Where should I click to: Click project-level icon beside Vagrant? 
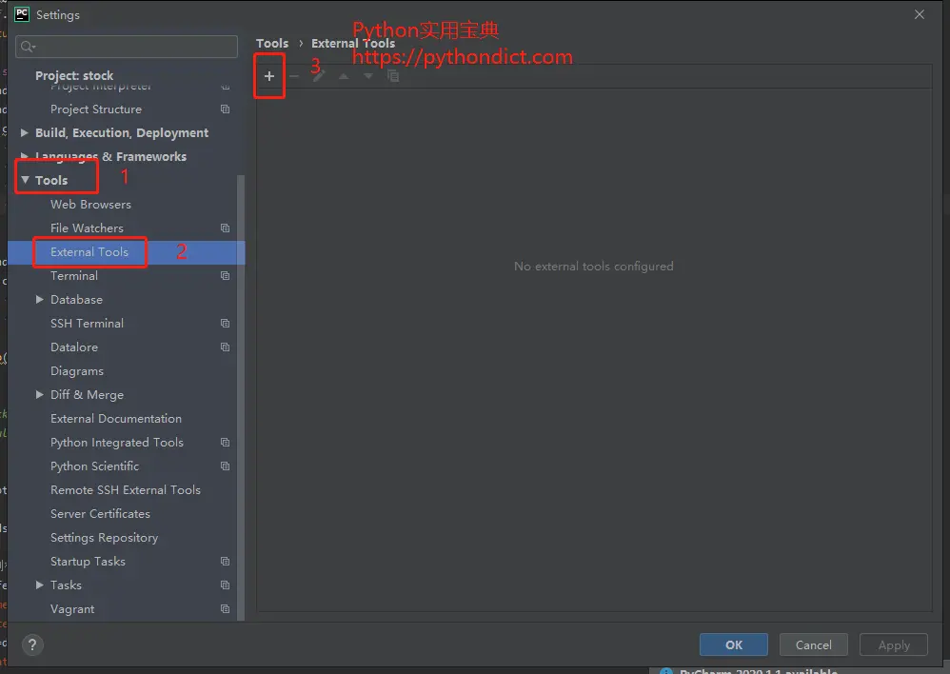tap(226, 608)
